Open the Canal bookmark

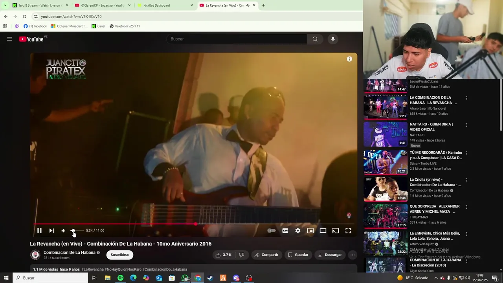pyautogui.click(x=99, y=26)
